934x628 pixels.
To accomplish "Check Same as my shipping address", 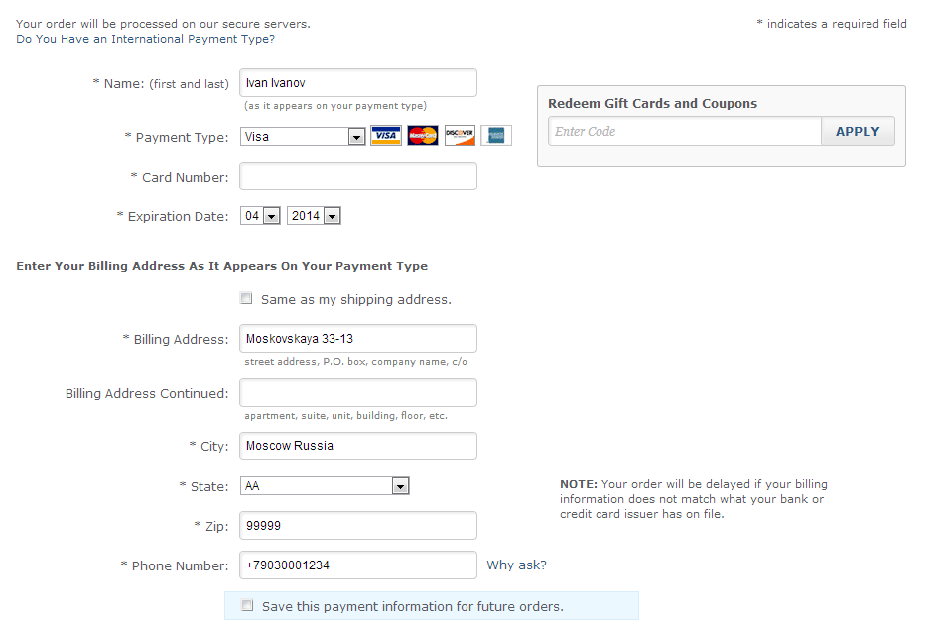I will coord(246,298).
